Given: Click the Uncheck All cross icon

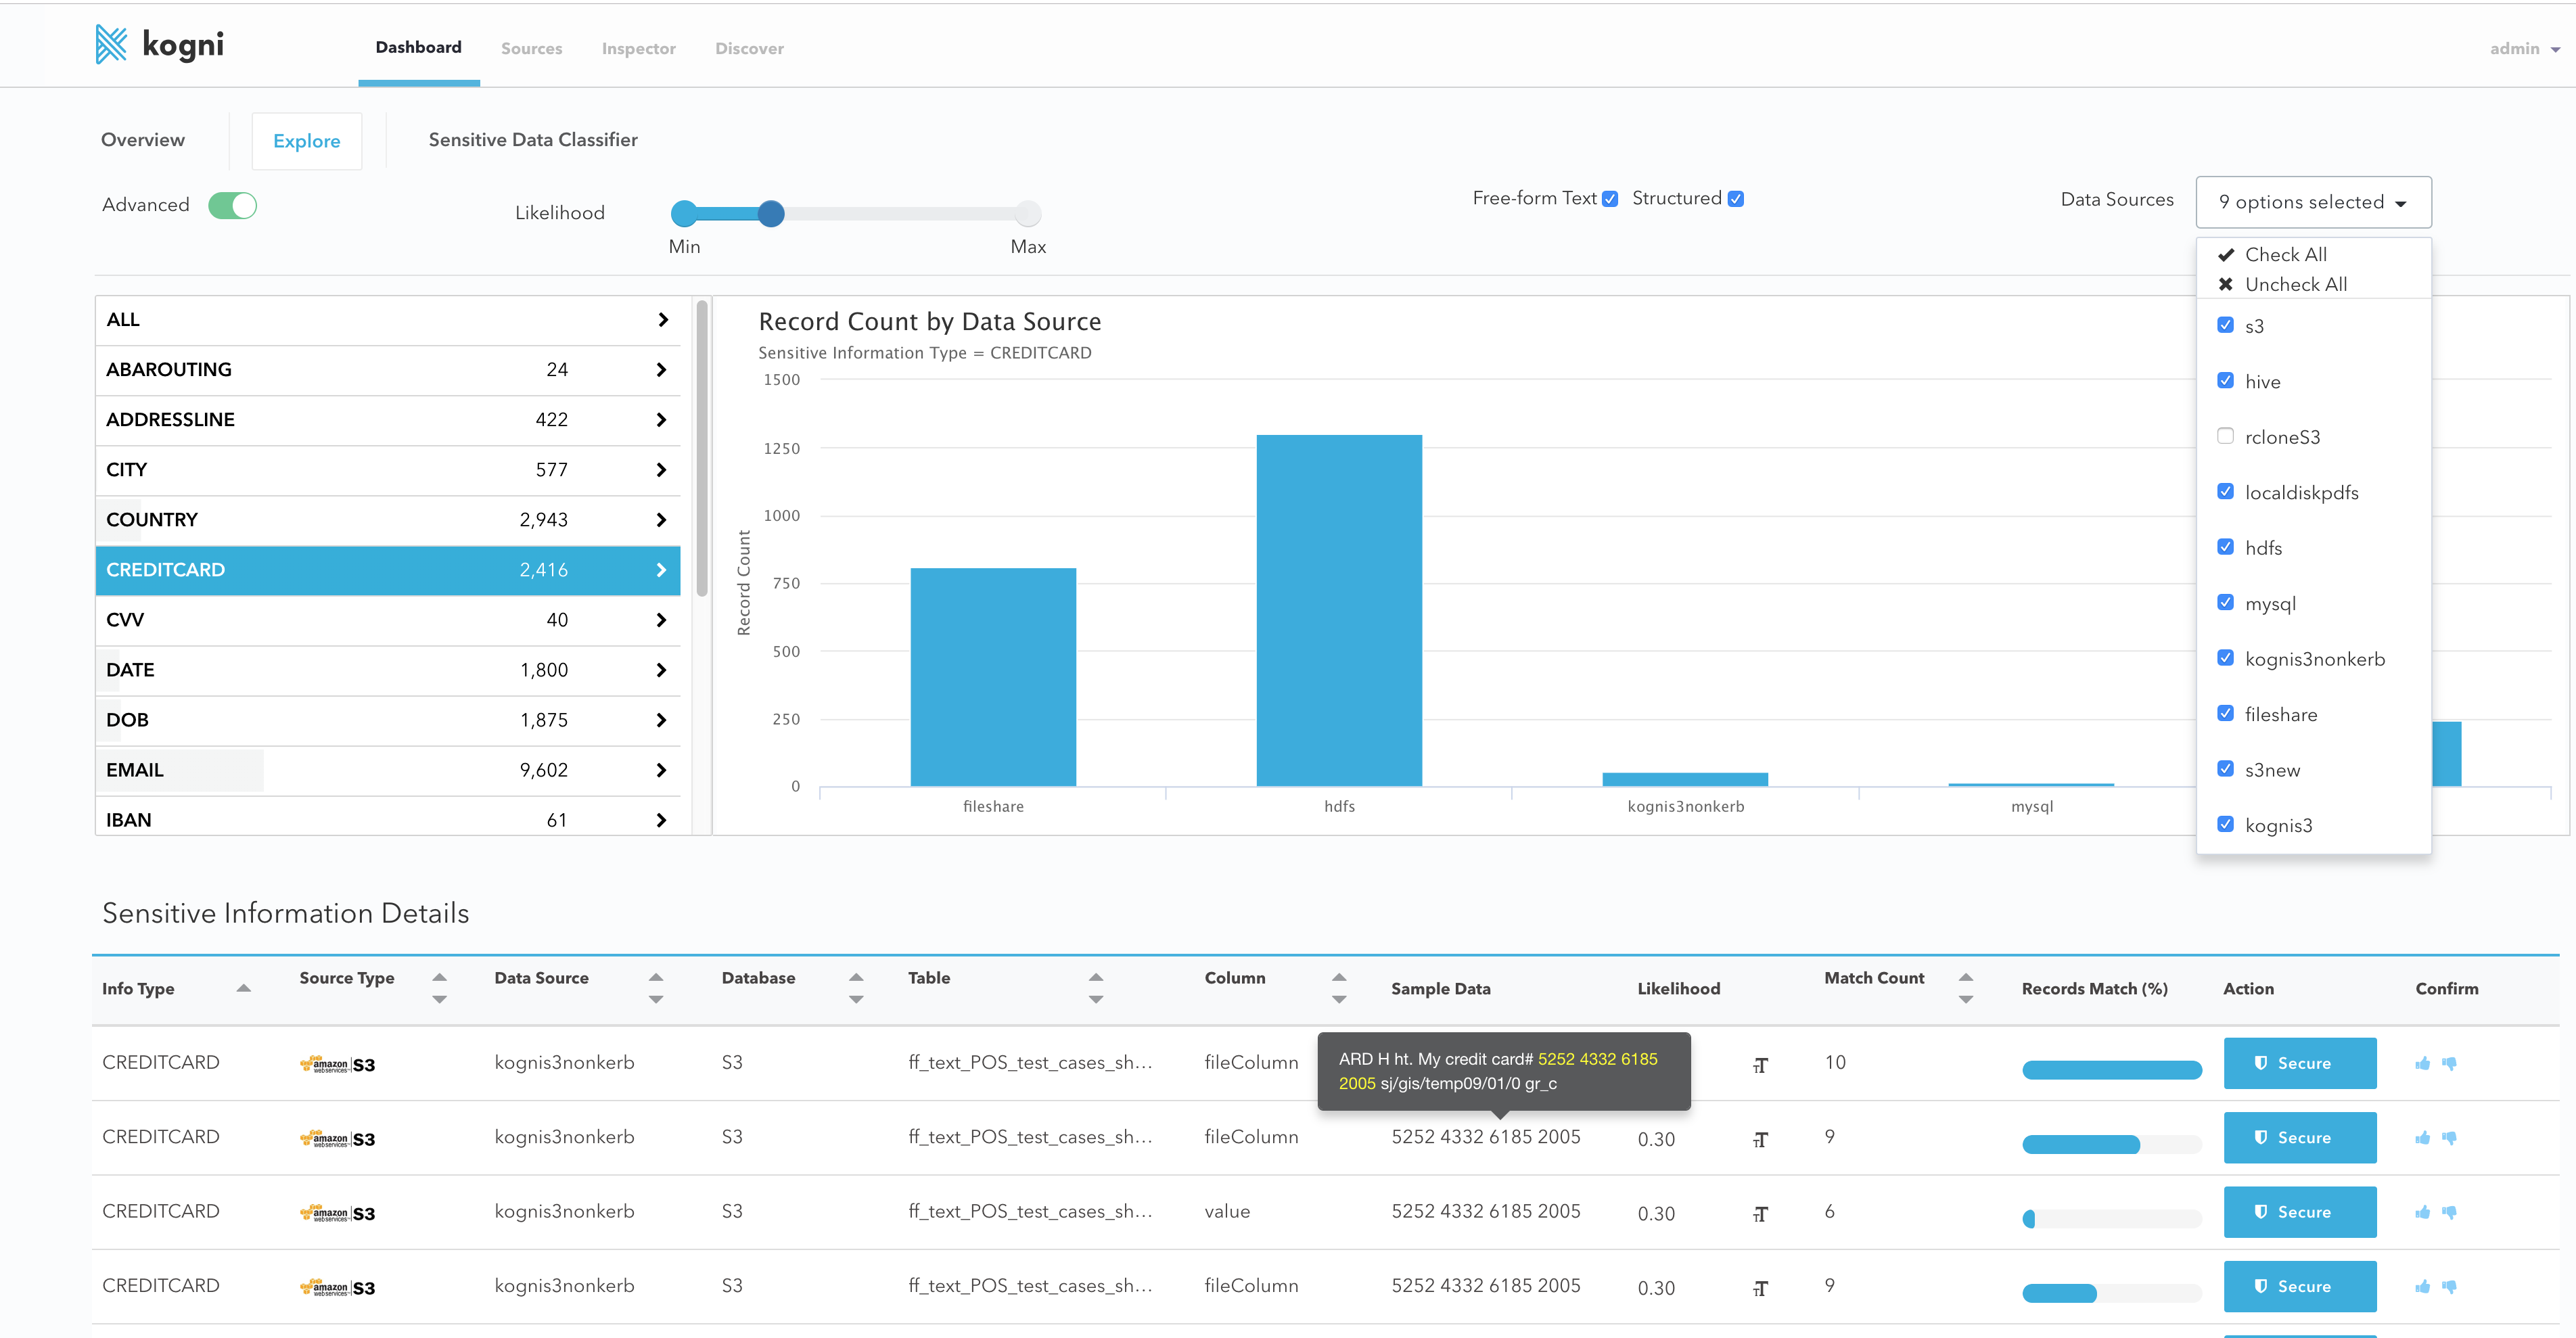Looking at the screenshot, I should 2226,284.
